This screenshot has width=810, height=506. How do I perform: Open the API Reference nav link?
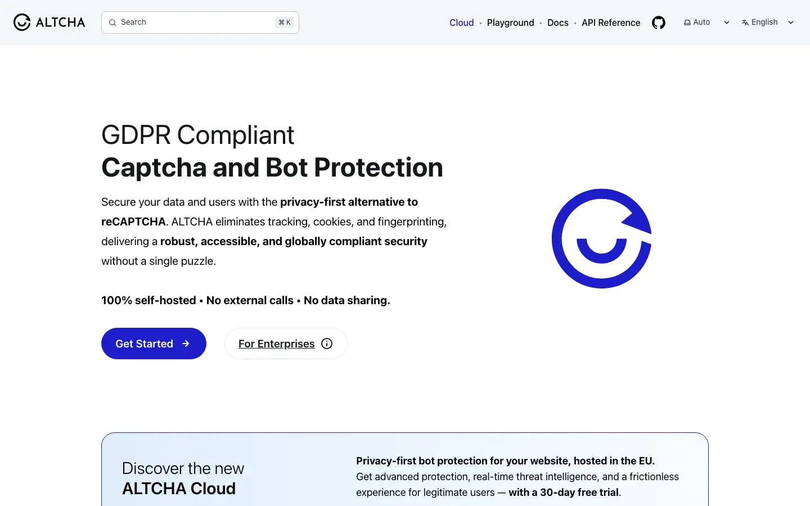tap(611, 22)
